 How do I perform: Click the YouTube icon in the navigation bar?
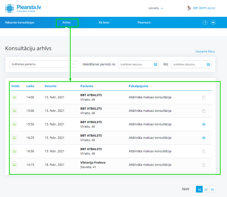click(213, 23)
